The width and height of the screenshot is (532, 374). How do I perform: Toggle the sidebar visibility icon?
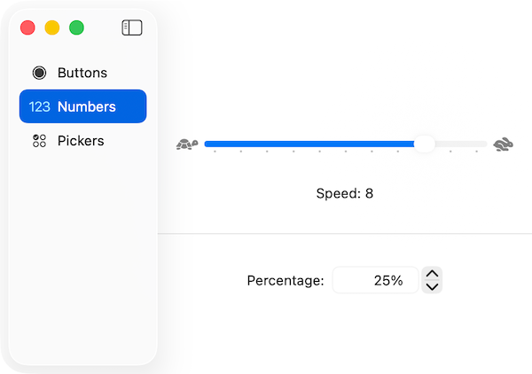131,27
